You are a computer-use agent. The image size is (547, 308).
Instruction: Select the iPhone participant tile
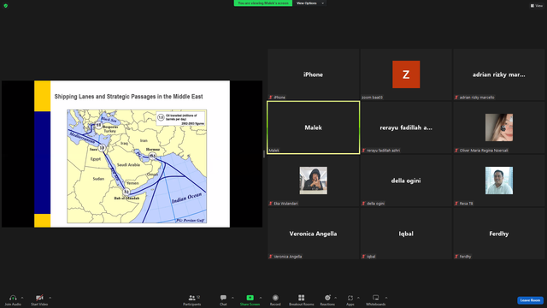click(x=314, y=74)
